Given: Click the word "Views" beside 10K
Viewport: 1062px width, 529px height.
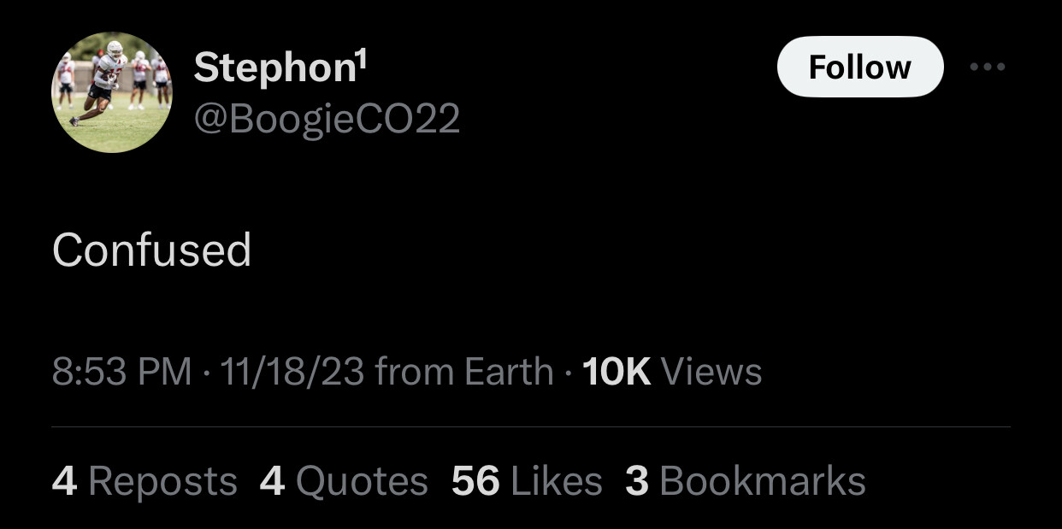Looking at the screenshot, I should click(x=711, y=372).
